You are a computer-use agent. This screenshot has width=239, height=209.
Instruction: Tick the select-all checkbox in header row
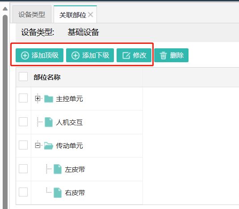click(23, 77)
